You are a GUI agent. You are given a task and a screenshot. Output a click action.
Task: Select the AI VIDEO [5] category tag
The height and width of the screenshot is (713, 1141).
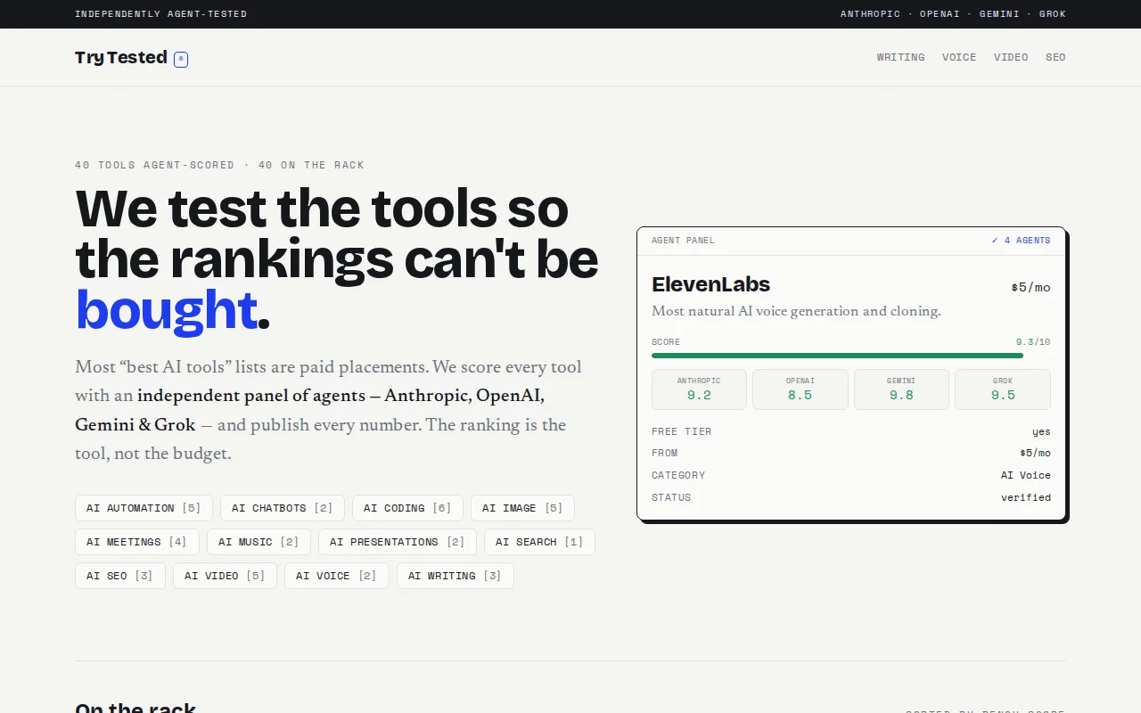225,576
